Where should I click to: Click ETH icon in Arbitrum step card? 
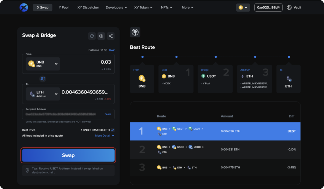(243, 76)
